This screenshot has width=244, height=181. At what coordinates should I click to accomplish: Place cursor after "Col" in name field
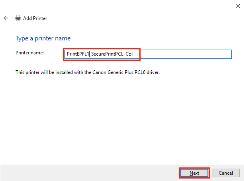[133, 54]
